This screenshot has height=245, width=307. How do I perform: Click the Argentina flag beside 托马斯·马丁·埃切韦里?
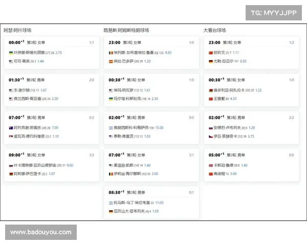point(111,203)
